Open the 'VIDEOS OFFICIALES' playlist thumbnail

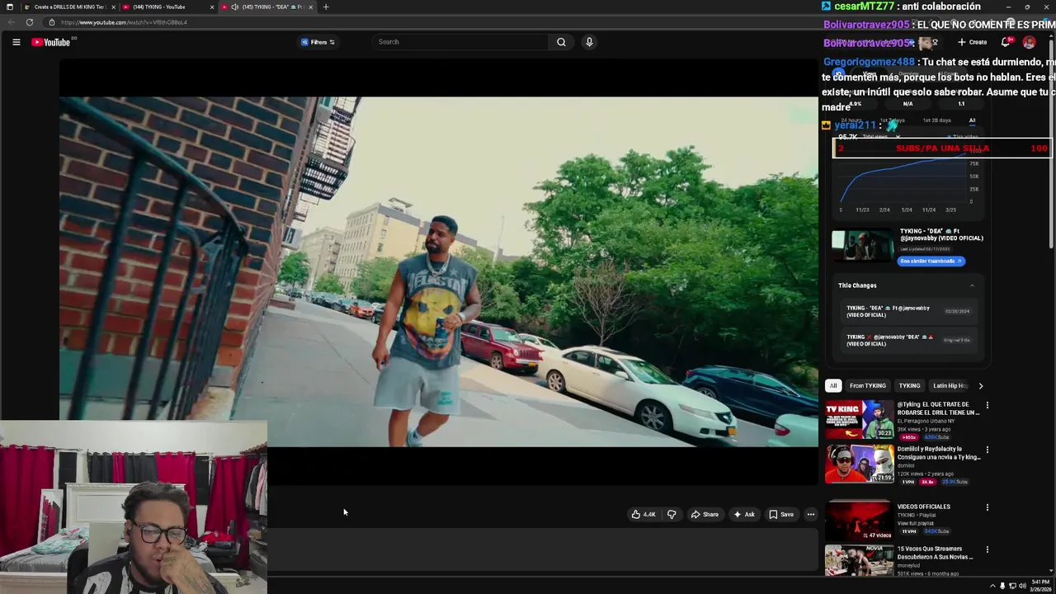[x=859, y=521]
